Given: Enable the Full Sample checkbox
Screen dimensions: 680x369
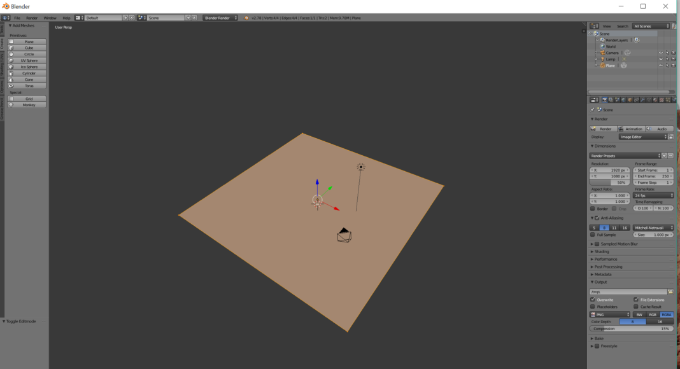Looking at the screenshot, I should (593, 235).
